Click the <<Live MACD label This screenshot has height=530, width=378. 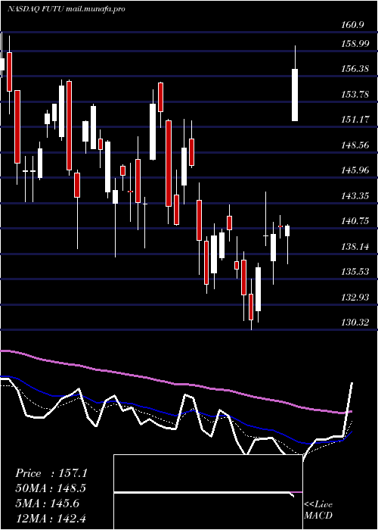coord(318,510)
